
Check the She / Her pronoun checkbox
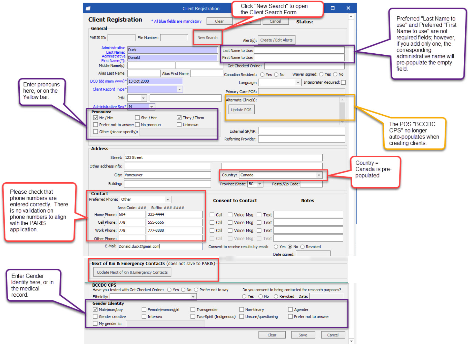pyautogui.click(x=137, y=118)
